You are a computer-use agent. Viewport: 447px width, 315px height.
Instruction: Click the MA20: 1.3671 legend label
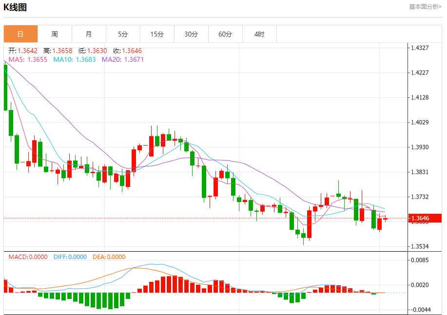[123, 59]
